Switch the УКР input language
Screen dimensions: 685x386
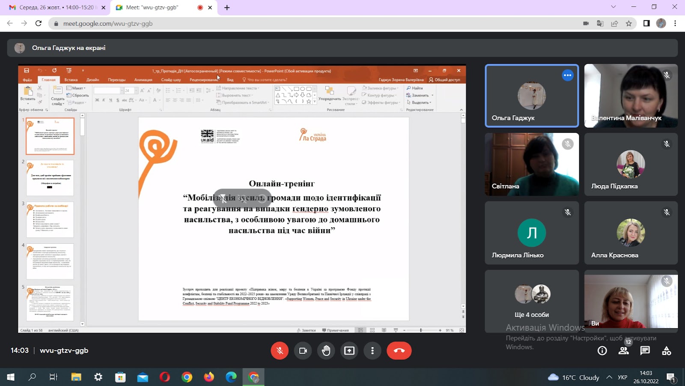(x=622, y=377)
